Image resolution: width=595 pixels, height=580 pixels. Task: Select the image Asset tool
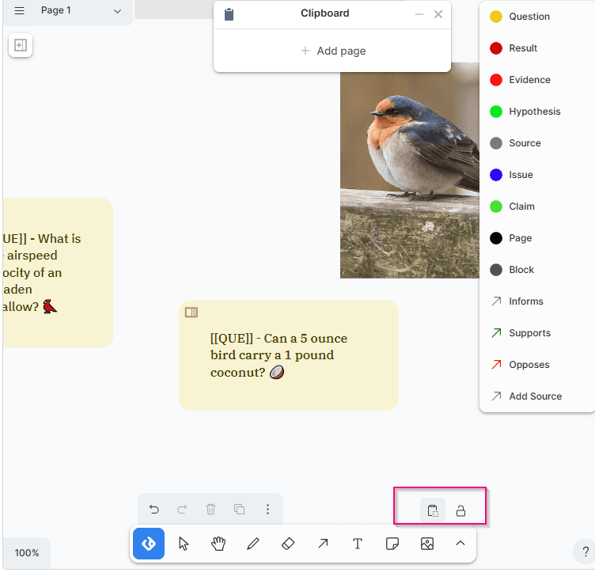(427, 544)
